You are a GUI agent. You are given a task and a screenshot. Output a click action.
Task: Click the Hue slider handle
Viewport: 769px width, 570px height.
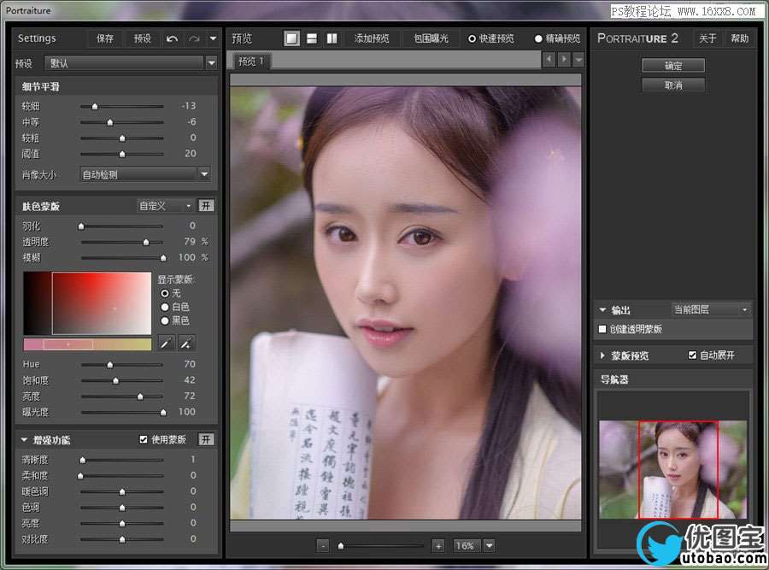point(110,365)
